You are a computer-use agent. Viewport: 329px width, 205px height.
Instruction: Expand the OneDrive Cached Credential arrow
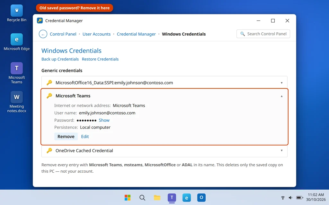[281, 151]
